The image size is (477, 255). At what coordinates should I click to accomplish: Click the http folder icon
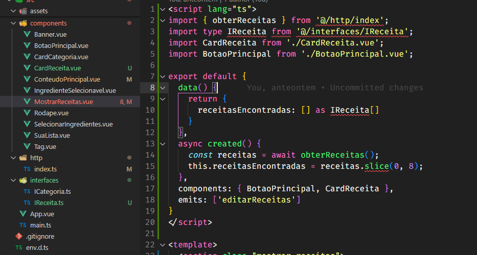point(23,158)
